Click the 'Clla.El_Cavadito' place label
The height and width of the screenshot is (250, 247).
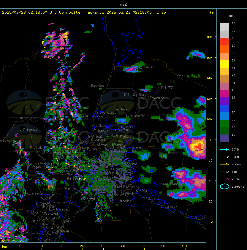150,98
